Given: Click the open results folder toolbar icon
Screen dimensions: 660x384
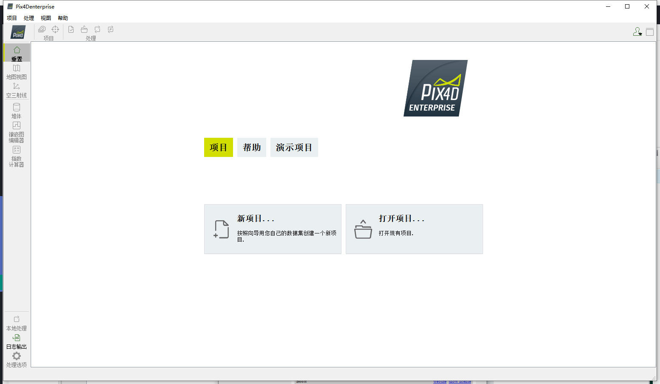Looking at the screenshot, I should point(84,29).
